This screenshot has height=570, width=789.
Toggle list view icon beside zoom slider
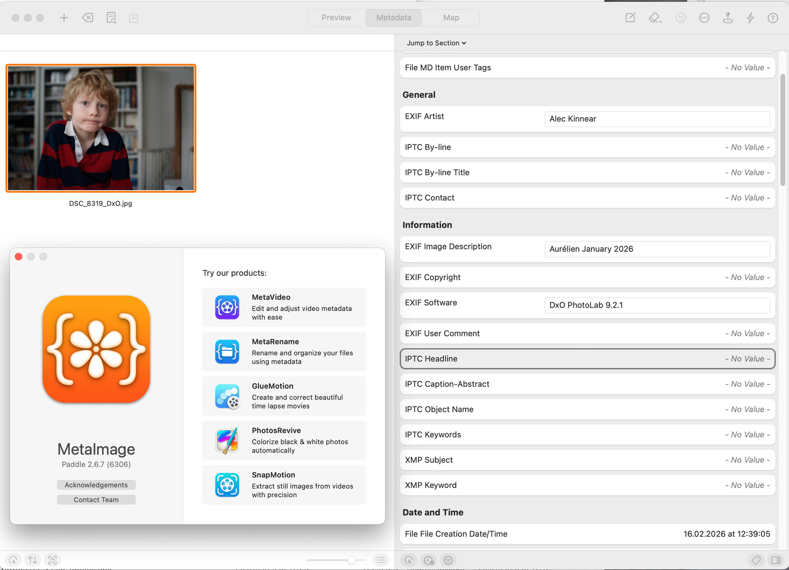[381, 560]
